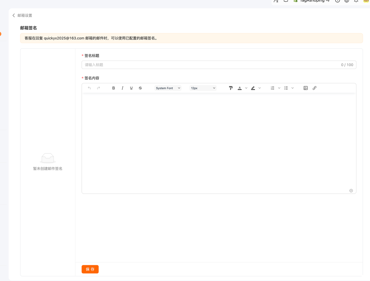Open the language globe icon

(347, 1)
